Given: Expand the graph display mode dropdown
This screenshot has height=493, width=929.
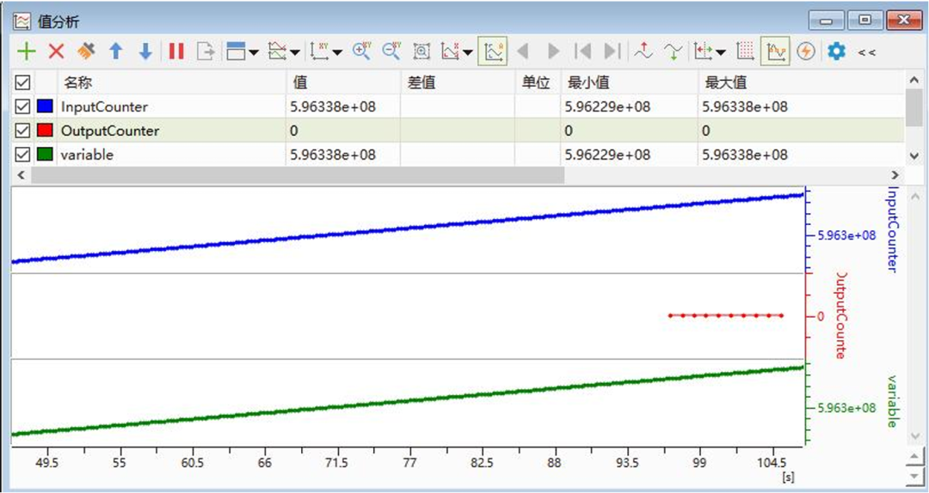Looking at the screenshot, I should 295,52.
